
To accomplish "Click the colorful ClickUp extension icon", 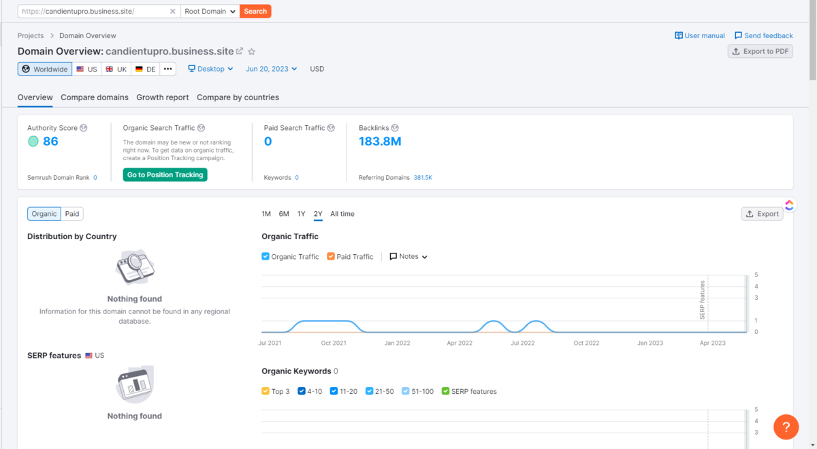I will (x=789, y=205).
